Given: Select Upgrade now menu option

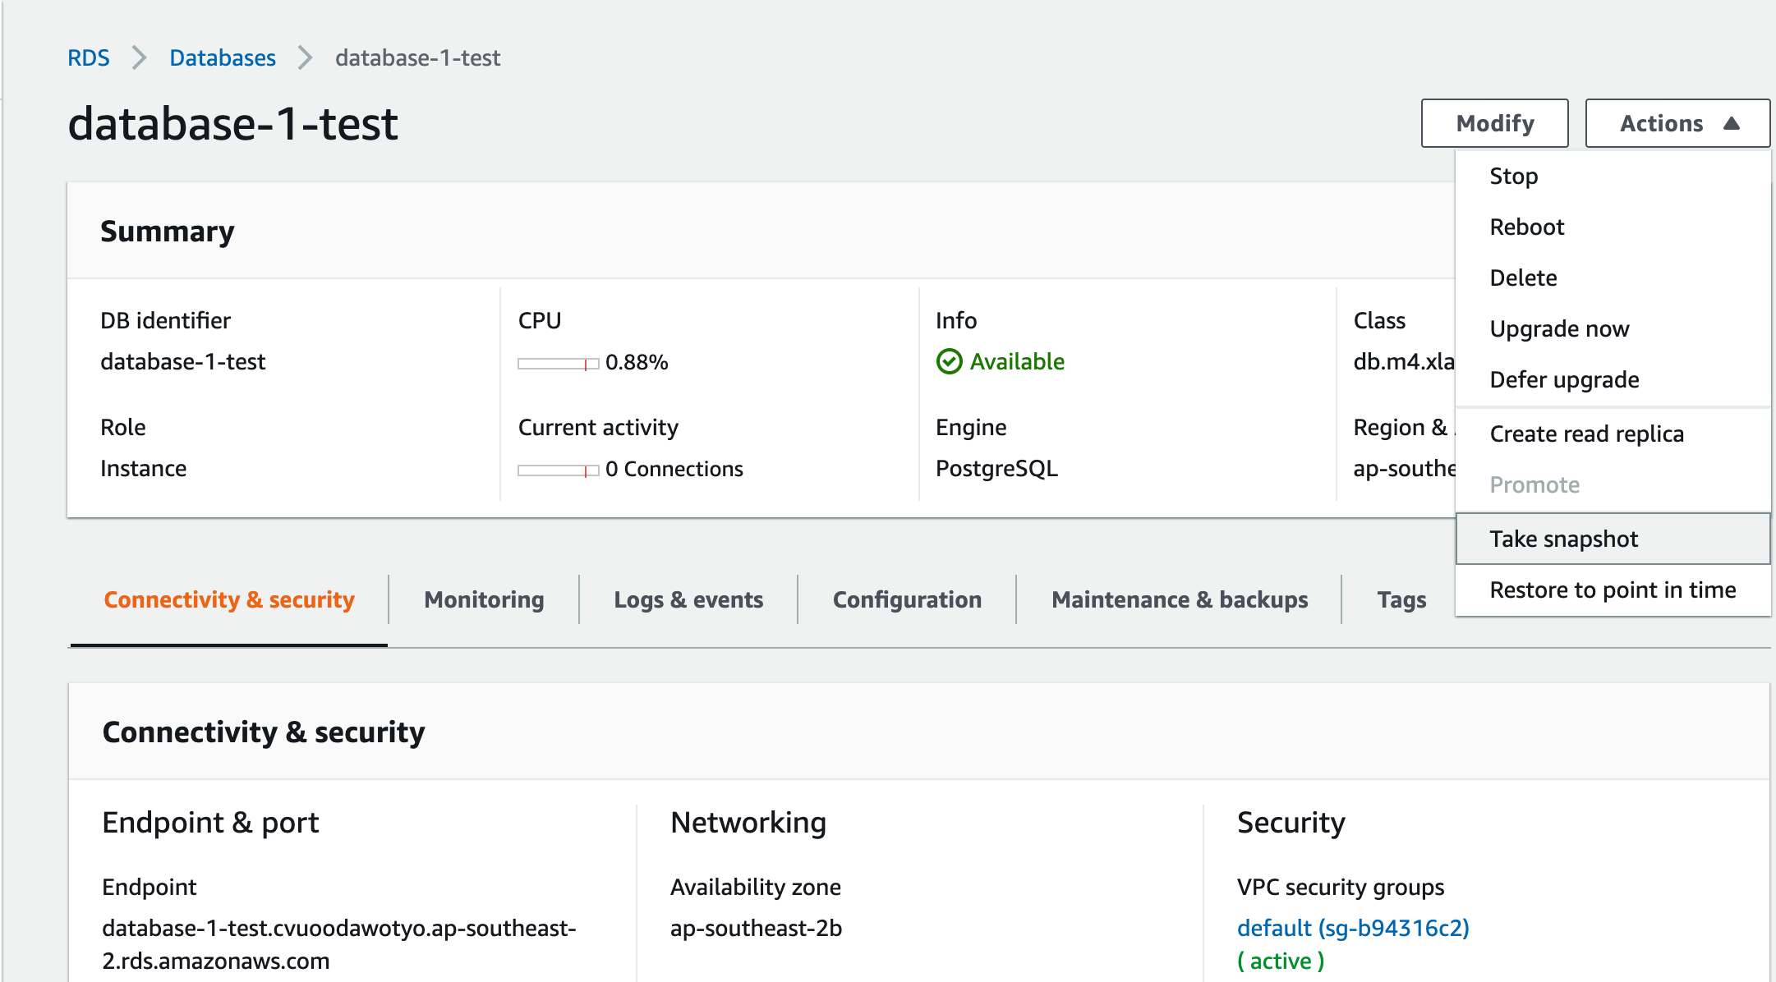Looking at the screenshot, I should (1559, 328).
